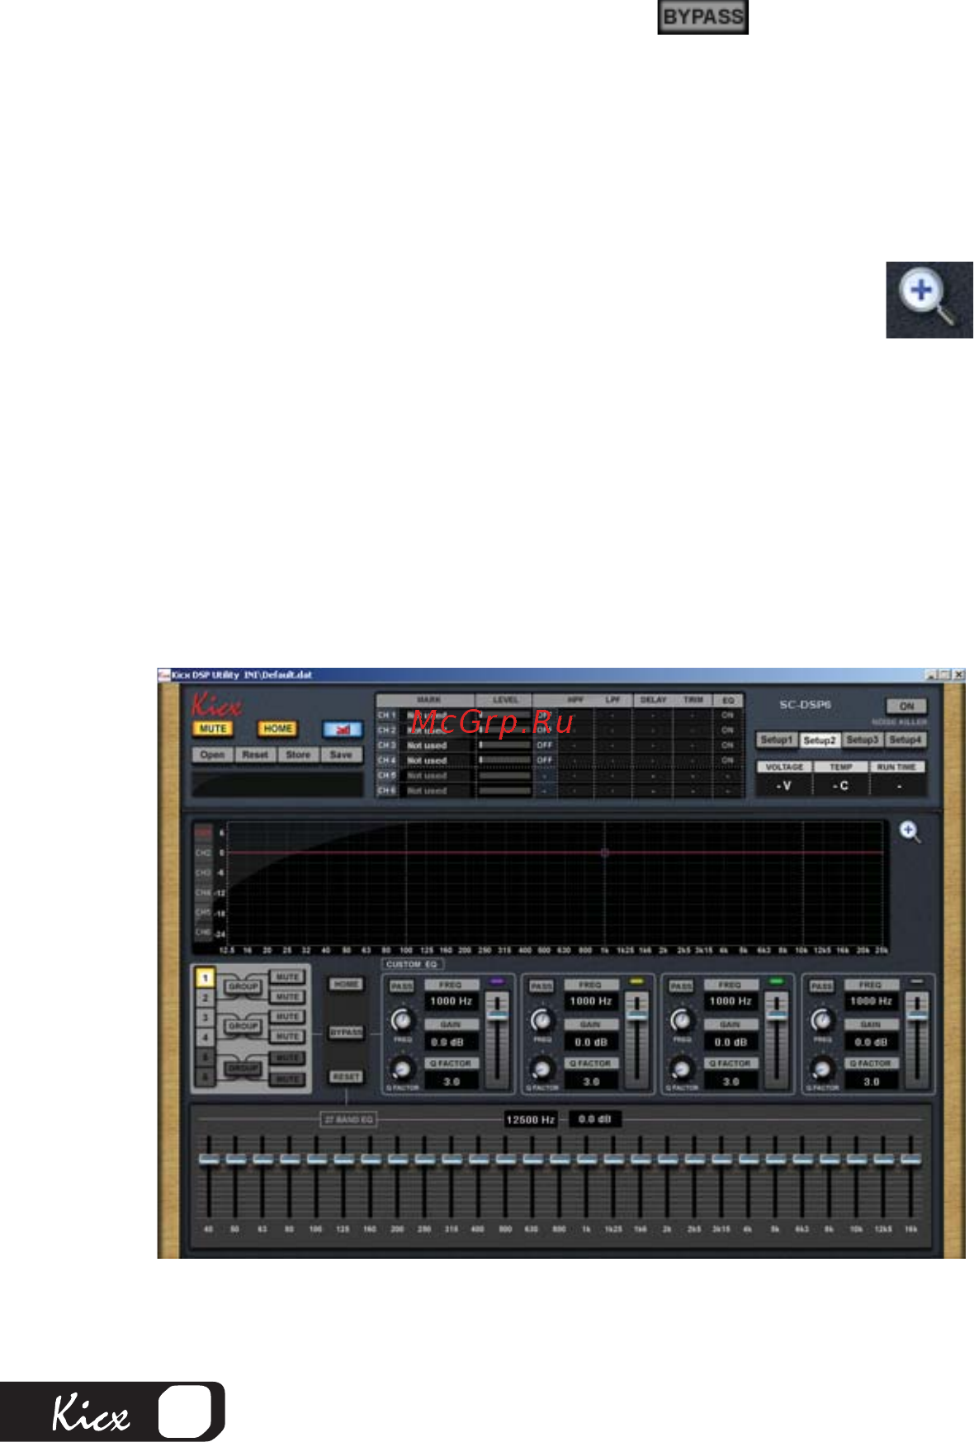Click GROUP button linking channels 1 and 2
This screenshot has height=1442, width=974.
pos(243,987)
